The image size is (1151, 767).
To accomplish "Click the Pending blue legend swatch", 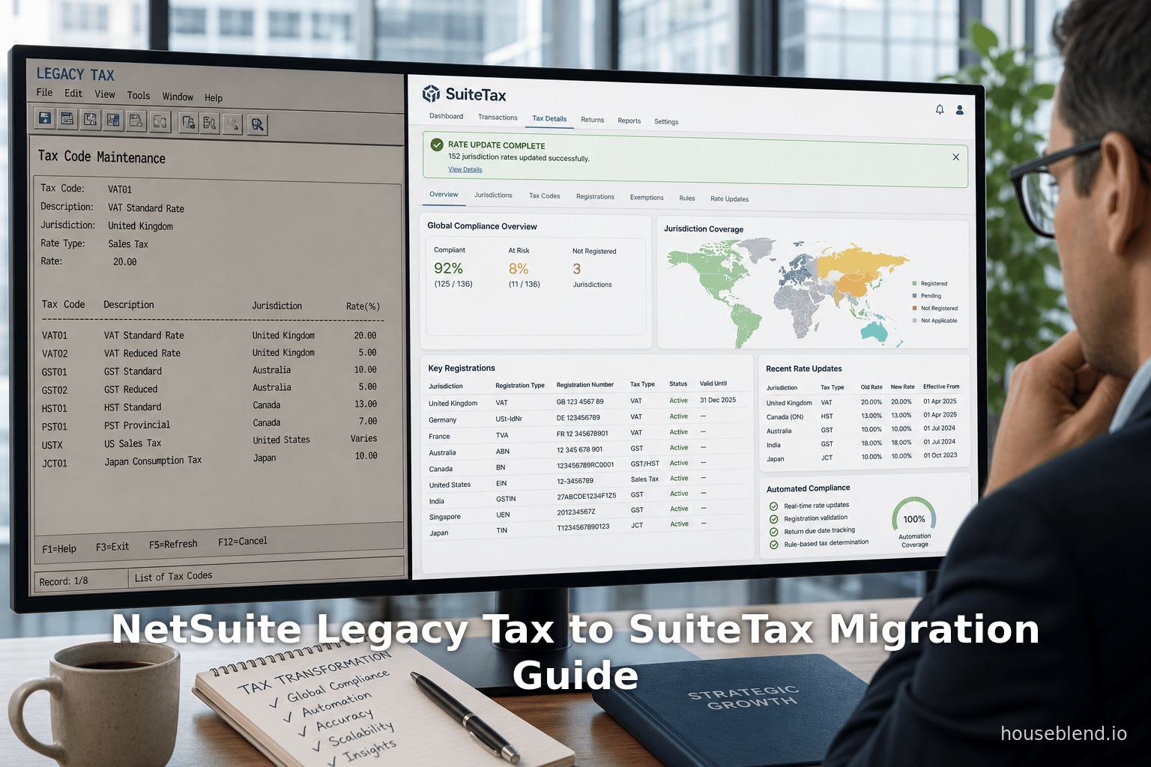I will click(x=914, y=296).
